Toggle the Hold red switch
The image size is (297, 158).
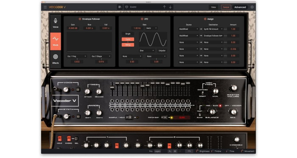pos(59,138)
